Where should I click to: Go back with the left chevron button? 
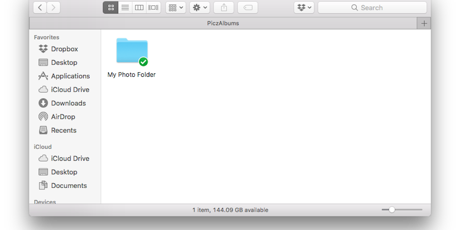40,8
